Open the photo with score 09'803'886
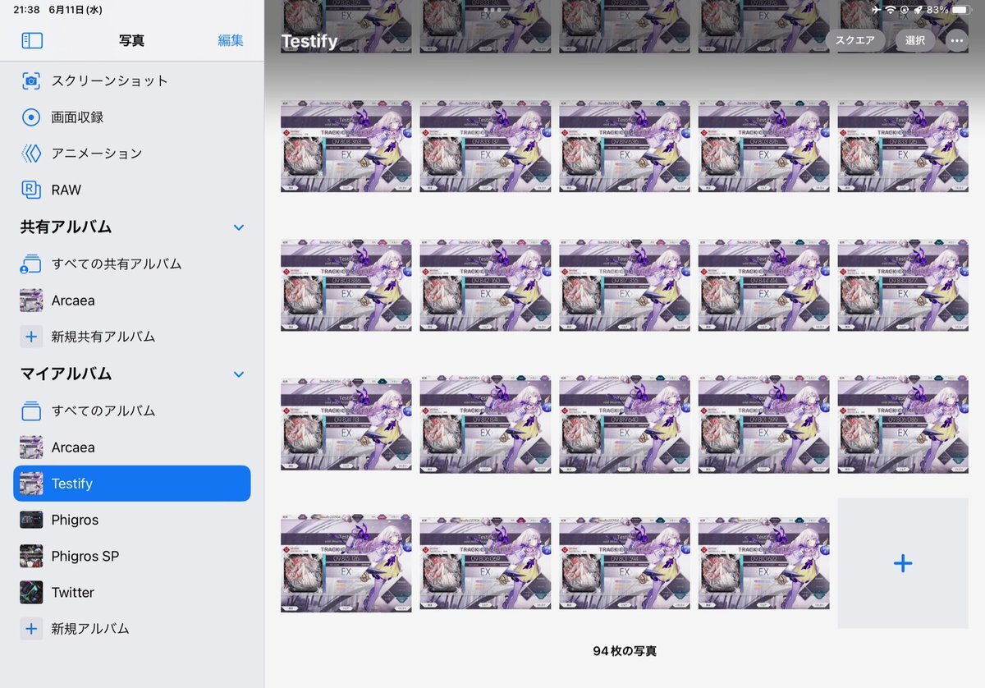 (x=346, y=285)
